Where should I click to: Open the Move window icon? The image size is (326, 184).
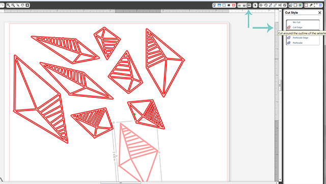261,5
